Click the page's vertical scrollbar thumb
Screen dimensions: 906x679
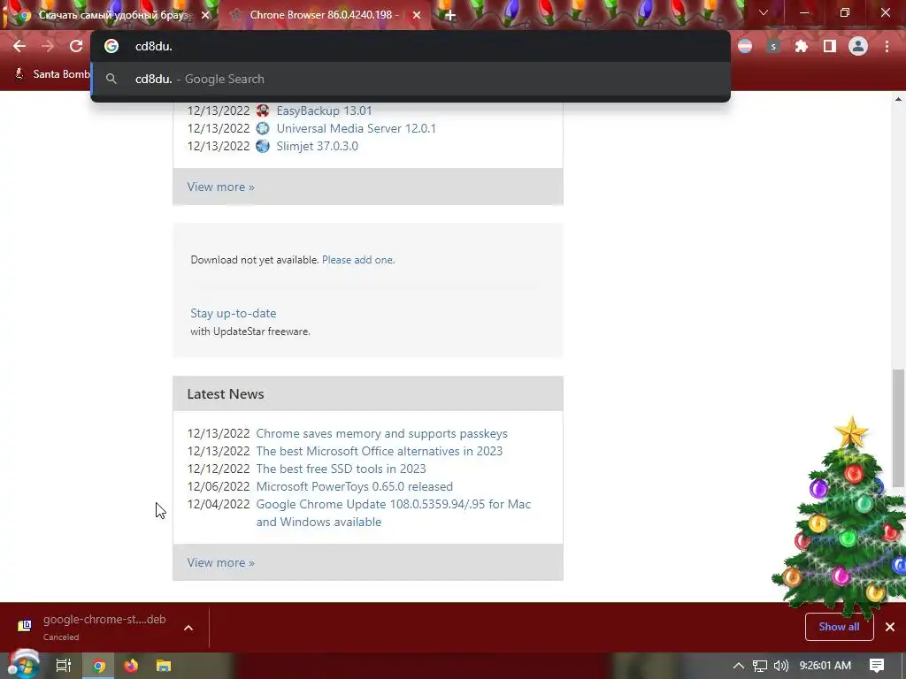click(x=898, y=427)
